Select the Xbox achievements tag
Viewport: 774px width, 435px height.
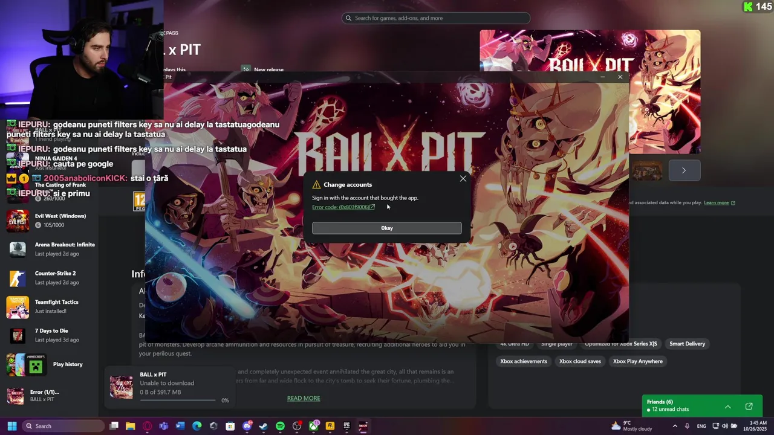click(x=524, y=361)
